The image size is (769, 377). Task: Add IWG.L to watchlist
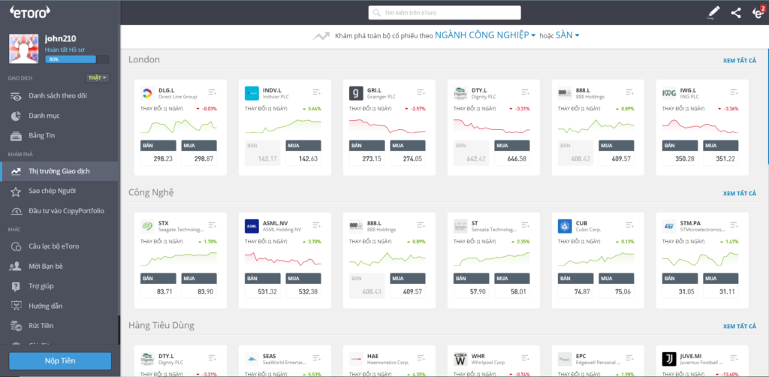(734, 92)
